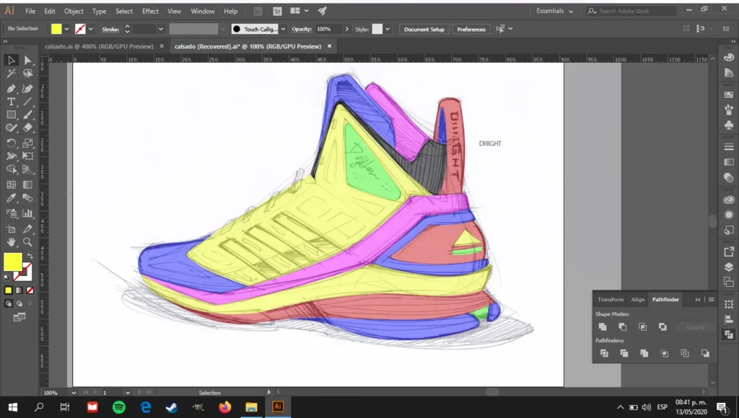Choose the Magic Wand tool
This screenshot has height=418, width=739.
click(12, 74)
